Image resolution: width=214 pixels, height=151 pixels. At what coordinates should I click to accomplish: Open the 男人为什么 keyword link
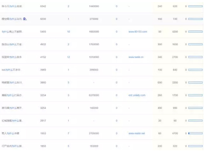tap(11, 133)
